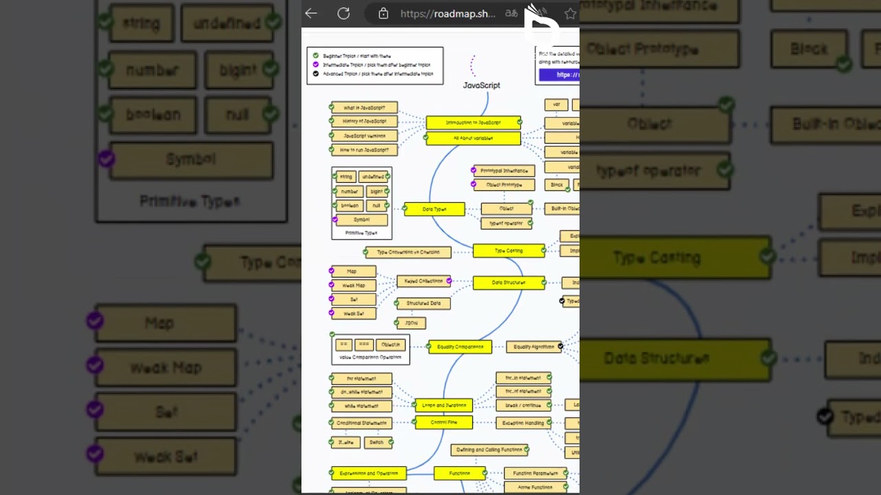Image resolution: width=881 pixels, height=495 pixels.
Task: Focus the roadmap.sh address bar URL
Action: click(447, 13)
